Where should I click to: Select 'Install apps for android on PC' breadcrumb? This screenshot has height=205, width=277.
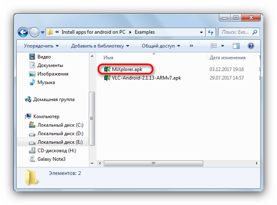[93, 32]
